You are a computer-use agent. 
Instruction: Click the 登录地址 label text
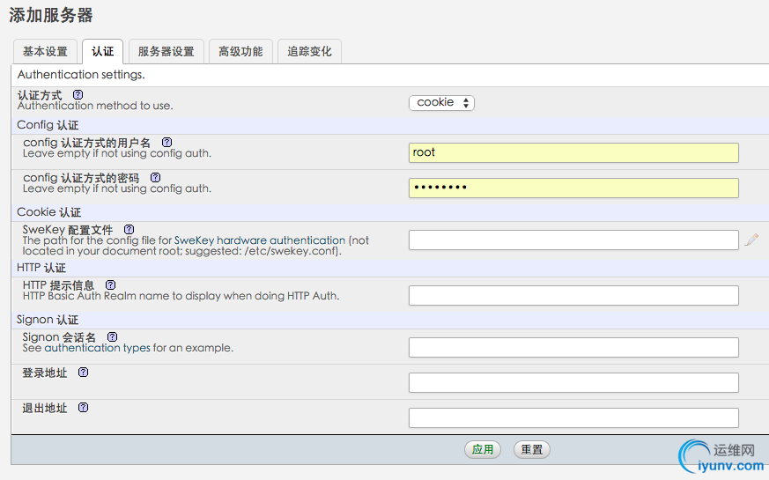point(45,373)
